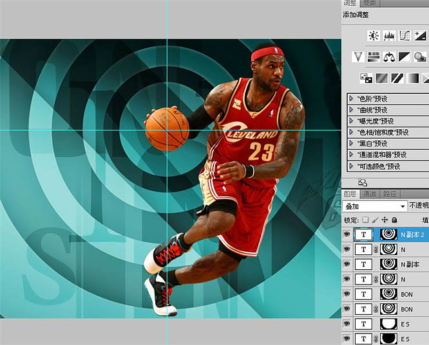Add a Brightness/Contrast adjustment
The width and height of the screenshot is (429, 345).
tap(374, 36)
